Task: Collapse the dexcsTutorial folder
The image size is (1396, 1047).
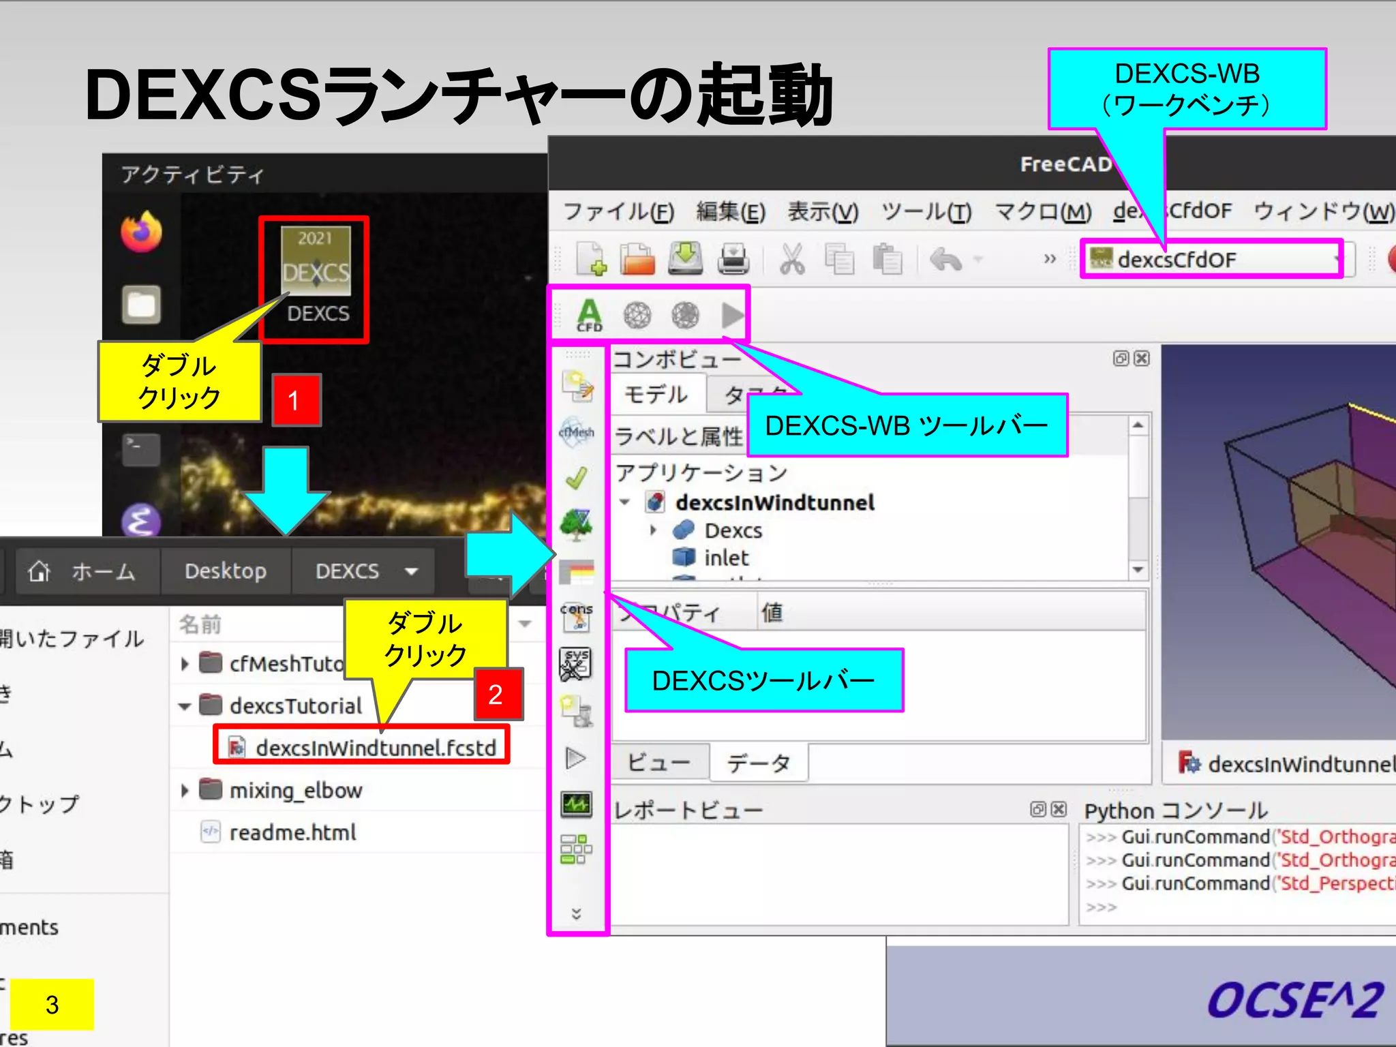Action: pyautogui.click(x=184, y=706)
